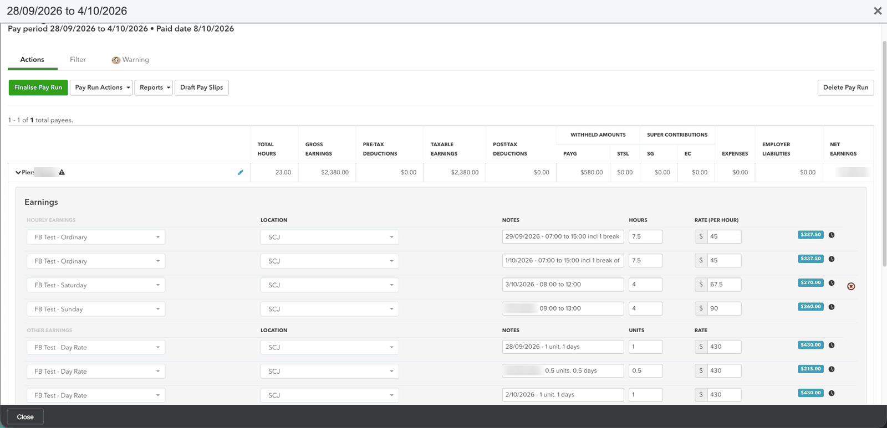Open the FB Test - Saturday earnings type dropdown
This screenshot has width=887, height=428.
click(x=96, y=285)
